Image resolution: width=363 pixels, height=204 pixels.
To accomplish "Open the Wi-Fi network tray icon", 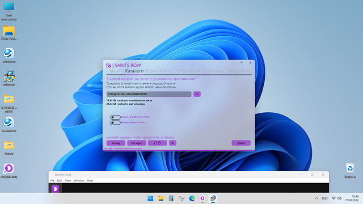I will coord(334,198).
